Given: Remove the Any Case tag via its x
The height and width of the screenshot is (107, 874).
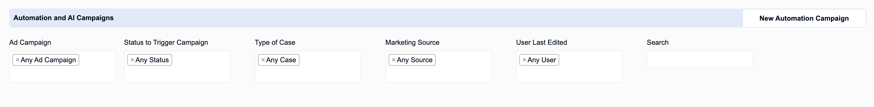Looking at the screenshot, I should pos(263,60).
